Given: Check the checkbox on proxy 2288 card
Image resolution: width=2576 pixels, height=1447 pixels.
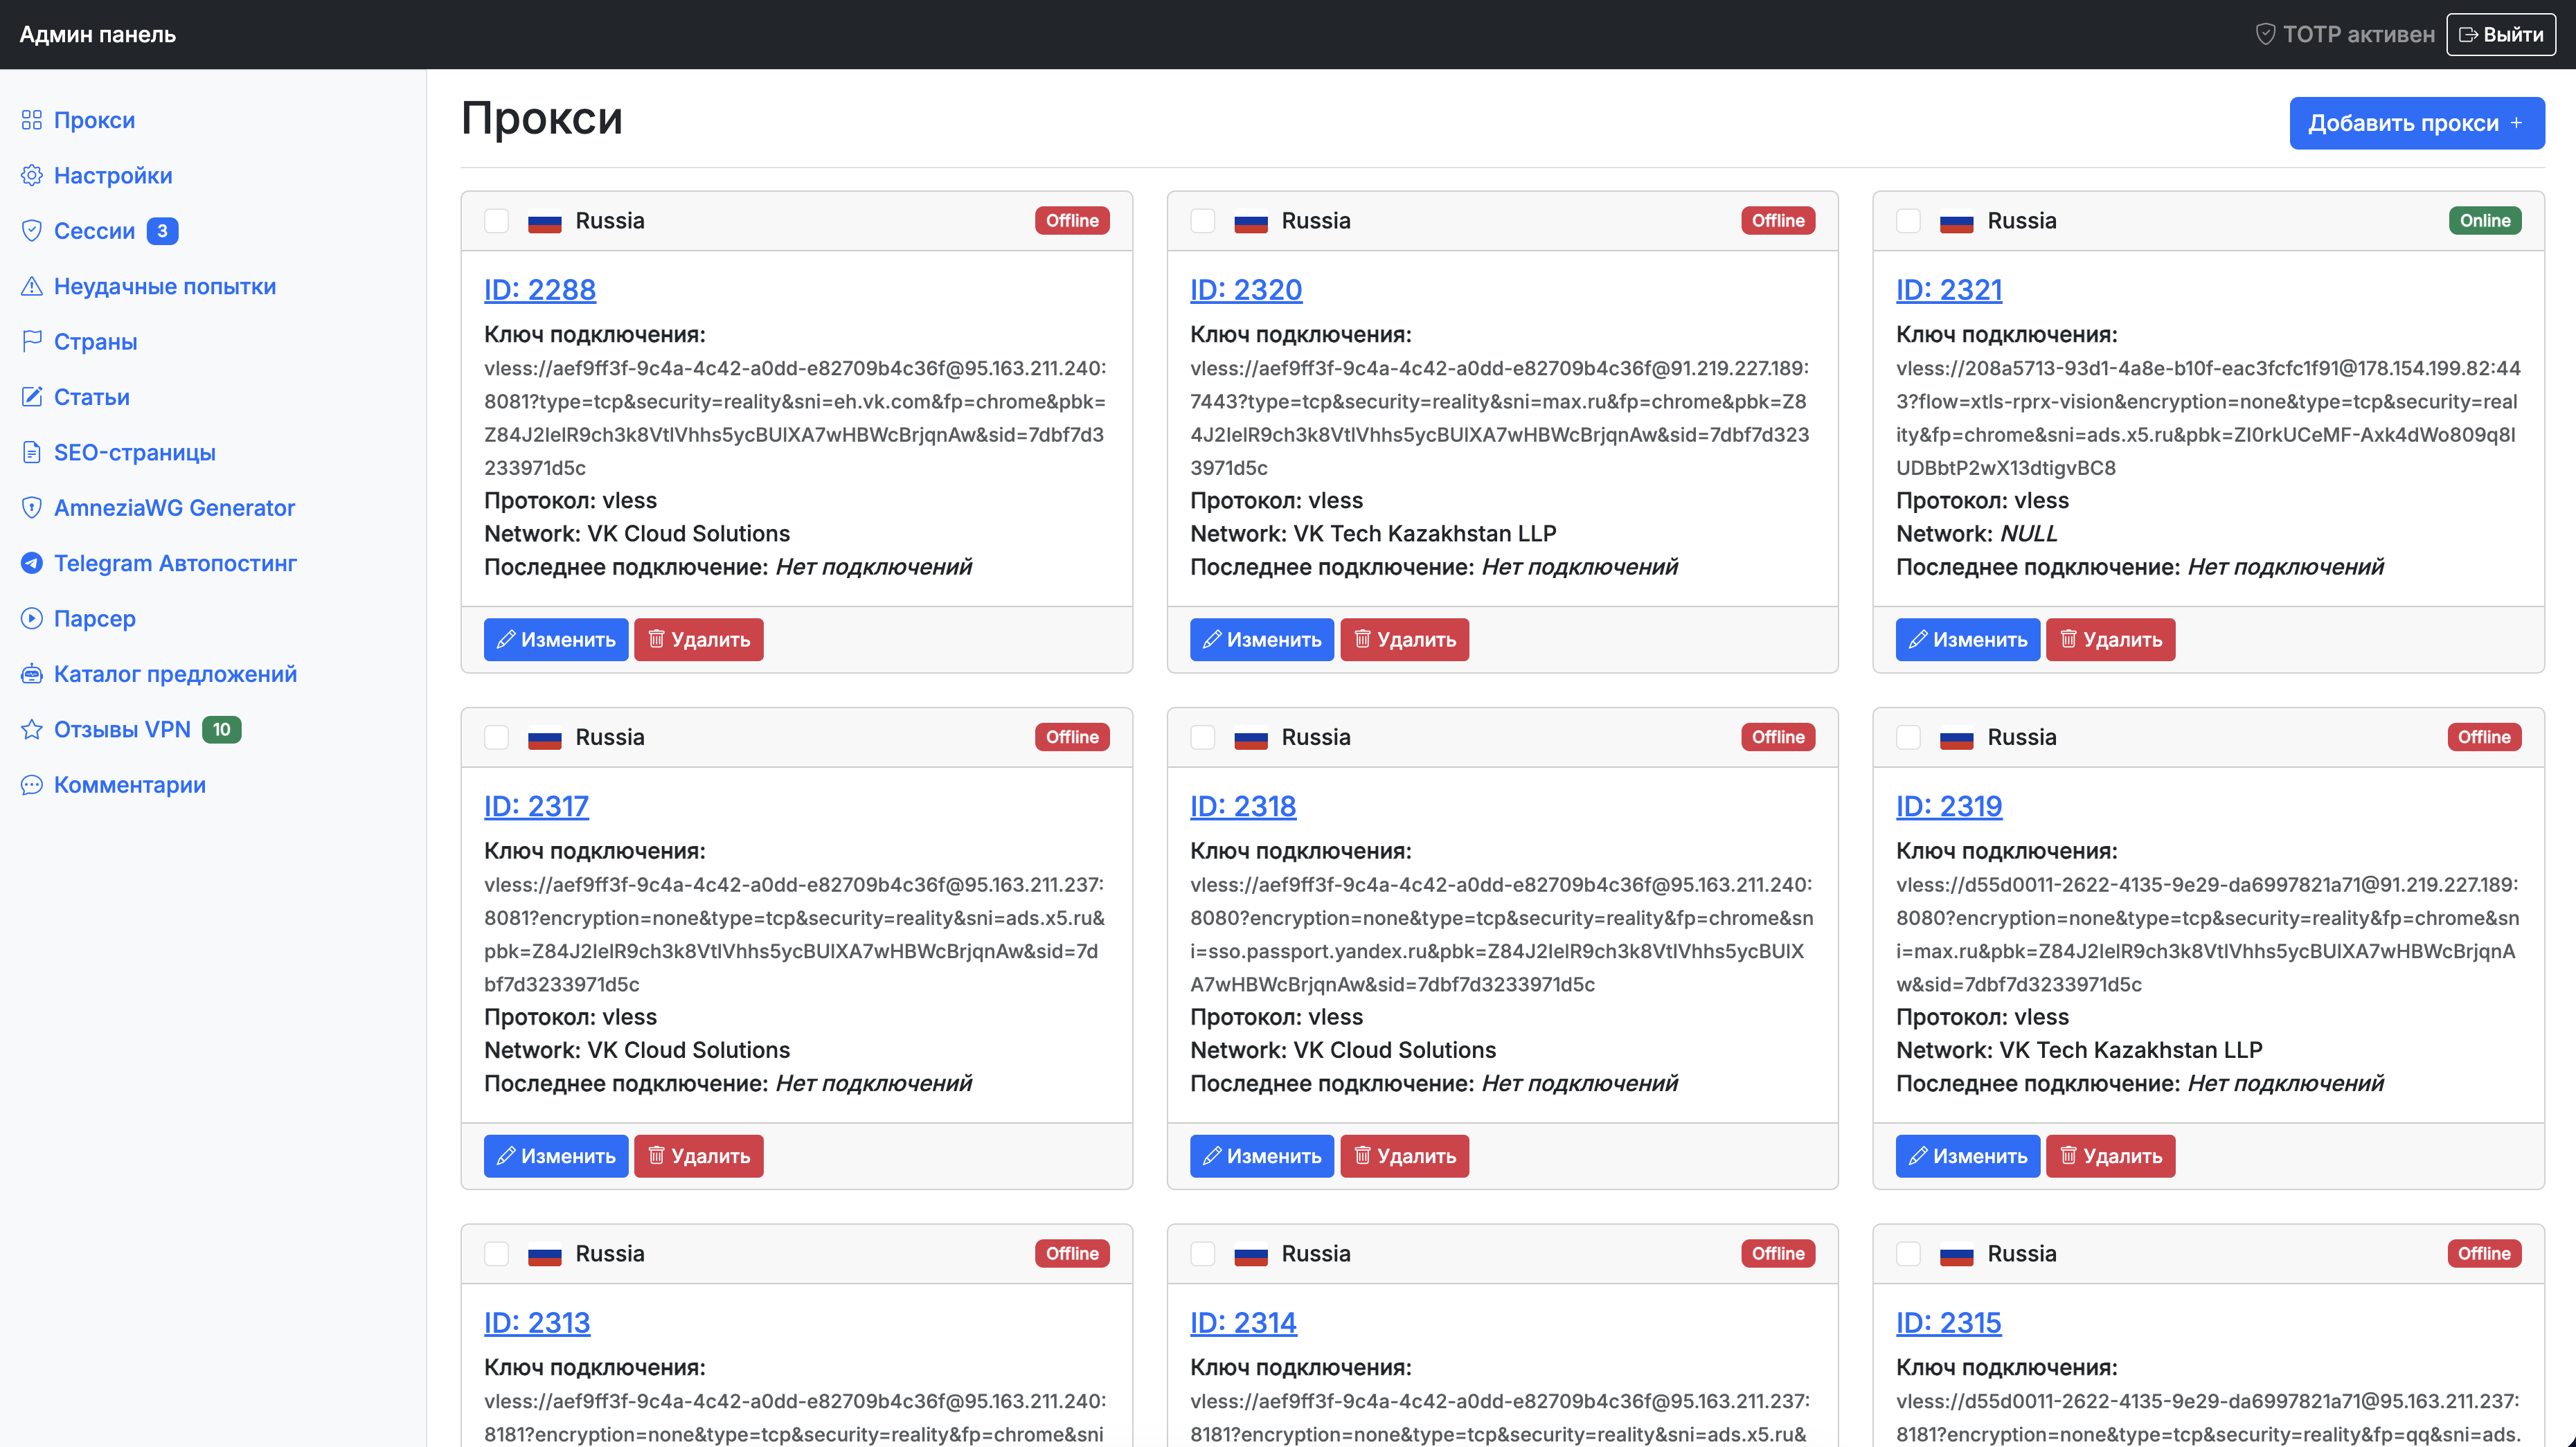Looking at the screenshot, I should pyautogui.click(x=497, y=221).
